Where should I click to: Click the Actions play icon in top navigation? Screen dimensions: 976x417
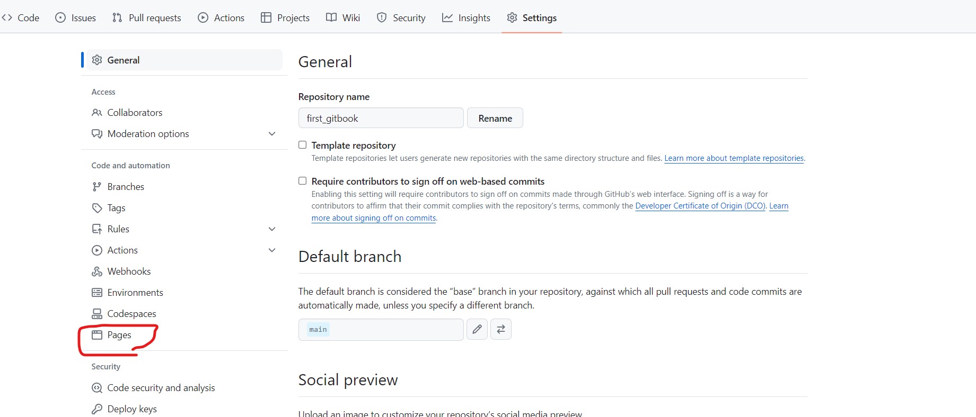pyautogui.click(x=203, y=17)
